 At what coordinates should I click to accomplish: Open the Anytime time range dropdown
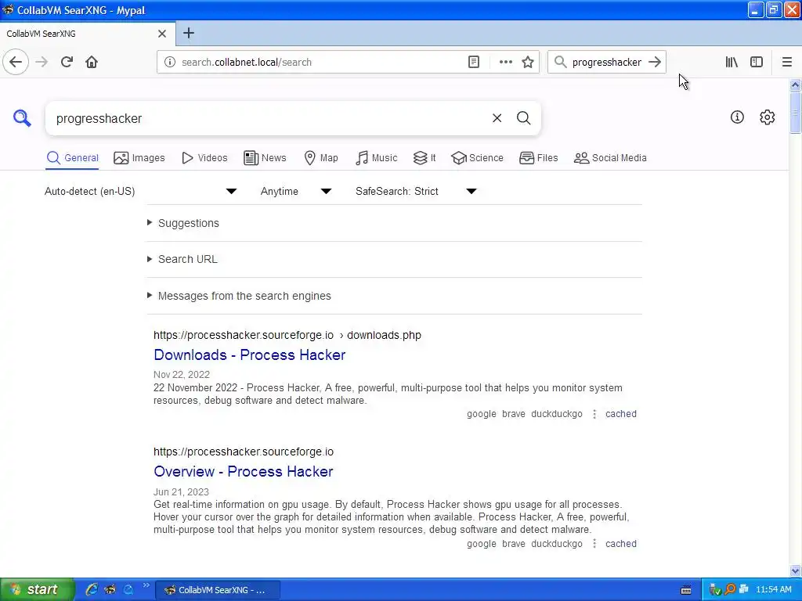click(296, 191)
